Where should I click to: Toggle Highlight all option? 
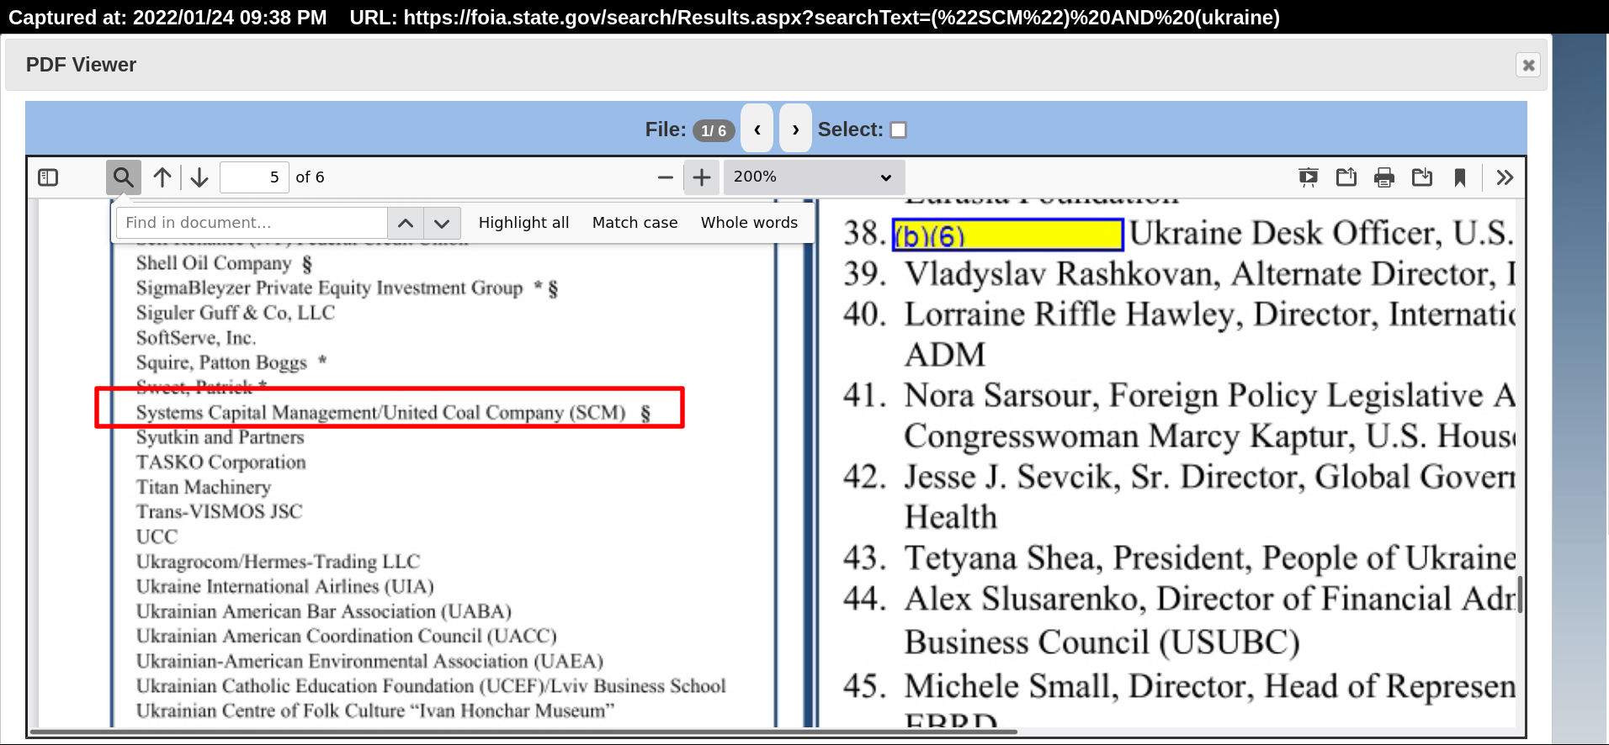(523, 223)
